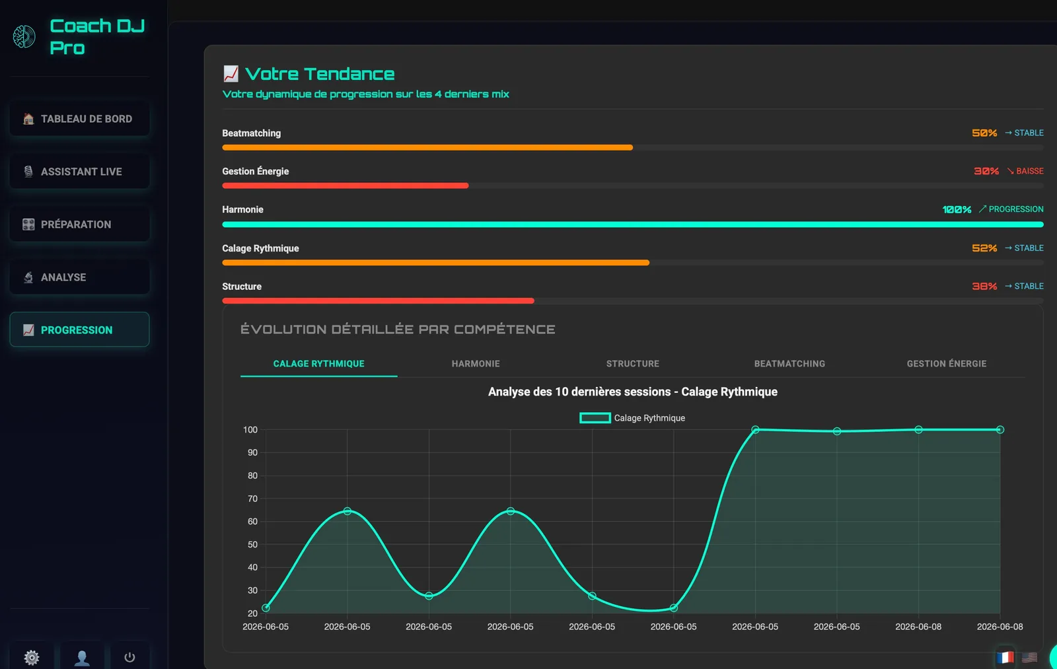The height and width of the screenshot is (669, 1057).
Task: Click the 20 value on the y-axis
Action: pyautogui.click(x=252, y=614)
